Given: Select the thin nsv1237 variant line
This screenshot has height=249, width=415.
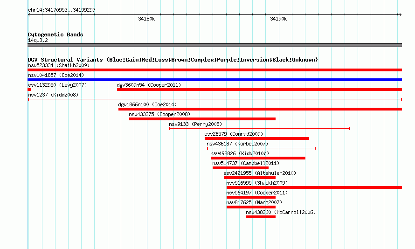Looking at the screenshot, I should (x=214, y=99).
